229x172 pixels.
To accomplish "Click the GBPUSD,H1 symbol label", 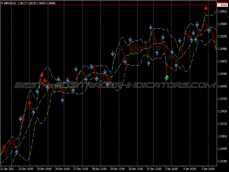I will tap(10, 3).
